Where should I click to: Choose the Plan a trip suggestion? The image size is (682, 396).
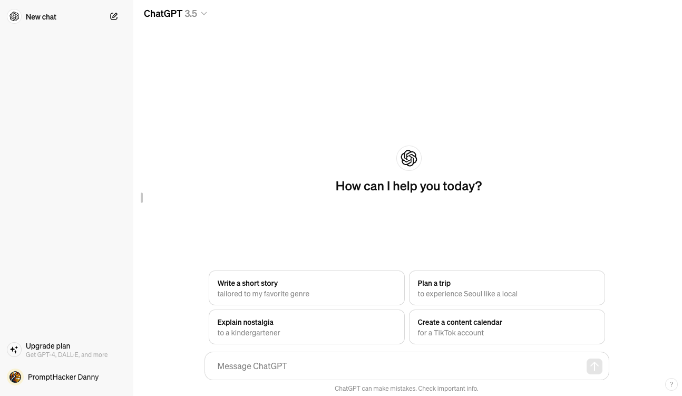tap(507, 288)
